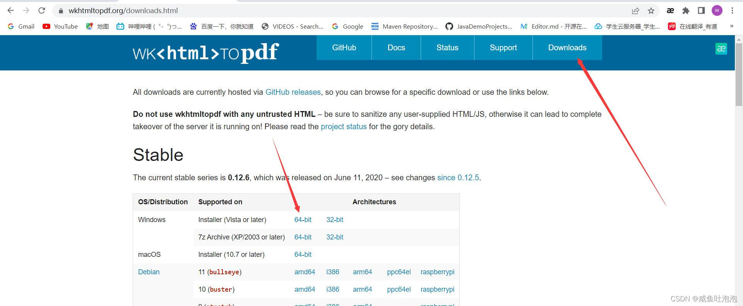Open the 学生云服务器 bookmark
The image size is (743, 306).
point(627,26)
